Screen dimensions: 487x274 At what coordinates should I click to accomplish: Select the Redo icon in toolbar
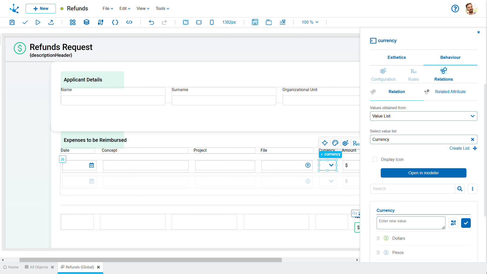(x=165, y=22)
